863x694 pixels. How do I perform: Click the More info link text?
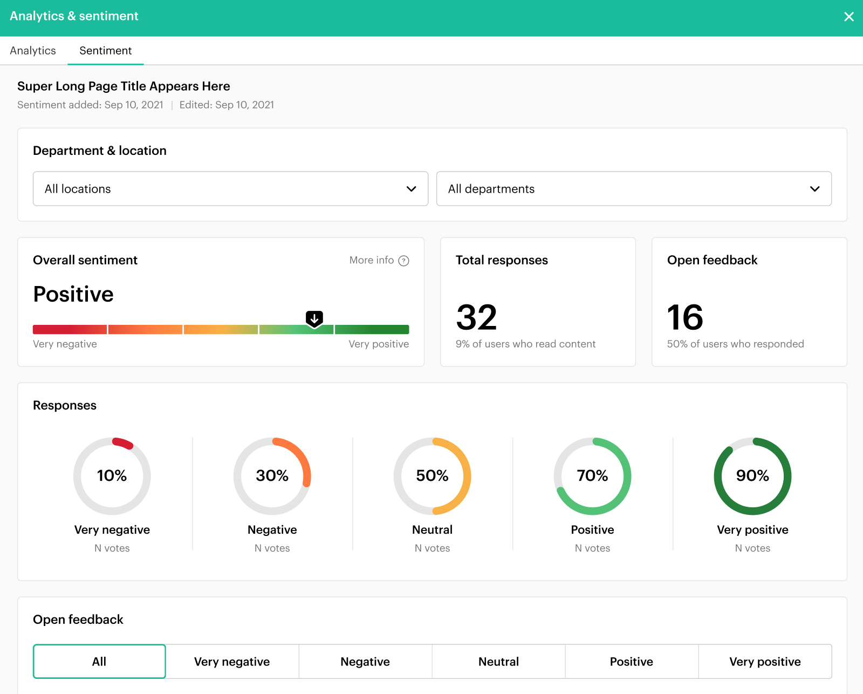371,260
